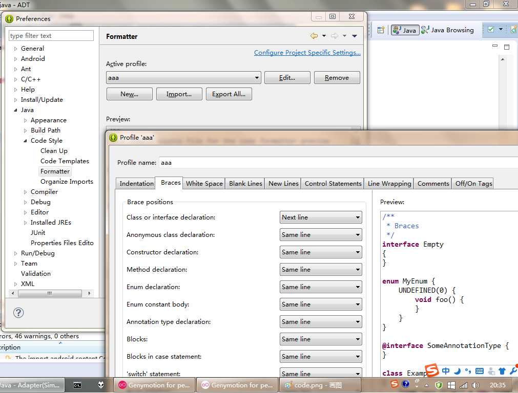The height and width of the screenshot is (393, 518).
Task: Switch to the Control Statements tab
Action: 333,184
